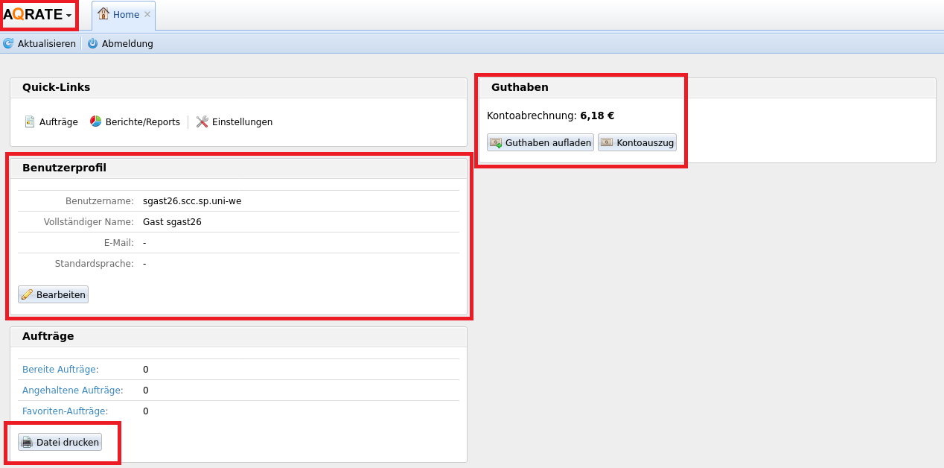The width and height of the screenshot is (944, 468).
Task: Click the Benutzerprofil panel header
Action: 64,168
